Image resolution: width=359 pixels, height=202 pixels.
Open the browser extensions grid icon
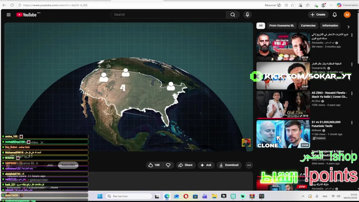(x=286, y=5)
